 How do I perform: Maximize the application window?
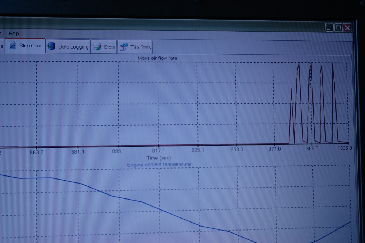(338, 28)
